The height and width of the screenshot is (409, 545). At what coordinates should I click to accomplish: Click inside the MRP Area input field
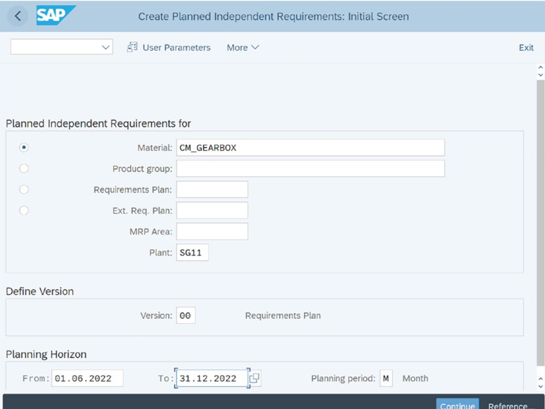pyautogui.click(x=211, y=231)
